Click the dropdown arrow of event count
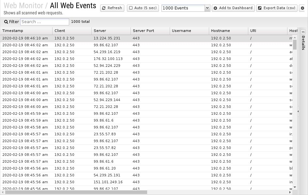Screen dimensions: 308x195 coord(207,8)
